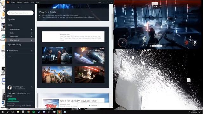Open Battlefront red lightsaber screenshot
The image size is (203, 114).
pyautogui.click(x=89, y=75)
